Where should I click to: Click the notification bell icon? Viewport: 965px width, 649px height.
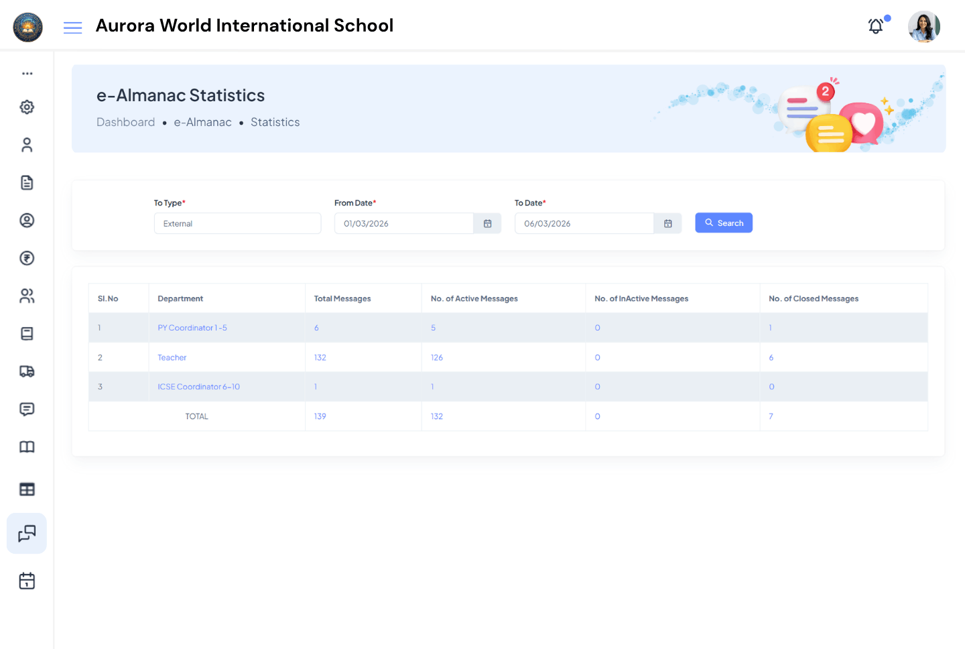pos(875,25)
